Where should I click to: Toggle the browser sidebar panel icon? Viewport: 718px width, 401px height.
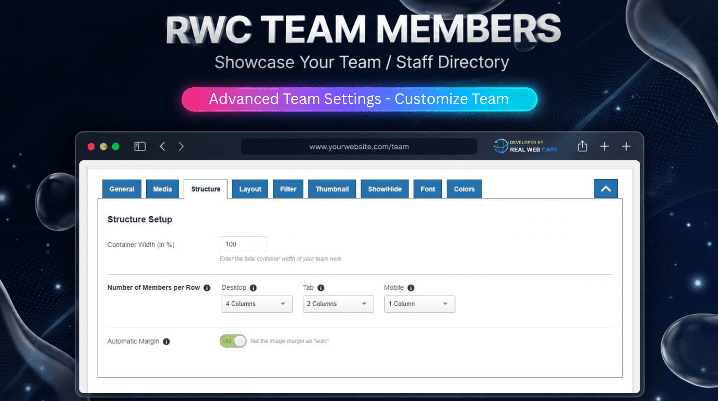[x=140, y=147]
